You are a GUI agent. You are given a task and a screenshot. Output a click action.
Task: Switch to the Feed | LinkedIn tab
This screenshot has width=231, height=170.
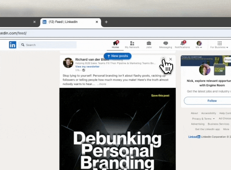click(x=71, y=22)
